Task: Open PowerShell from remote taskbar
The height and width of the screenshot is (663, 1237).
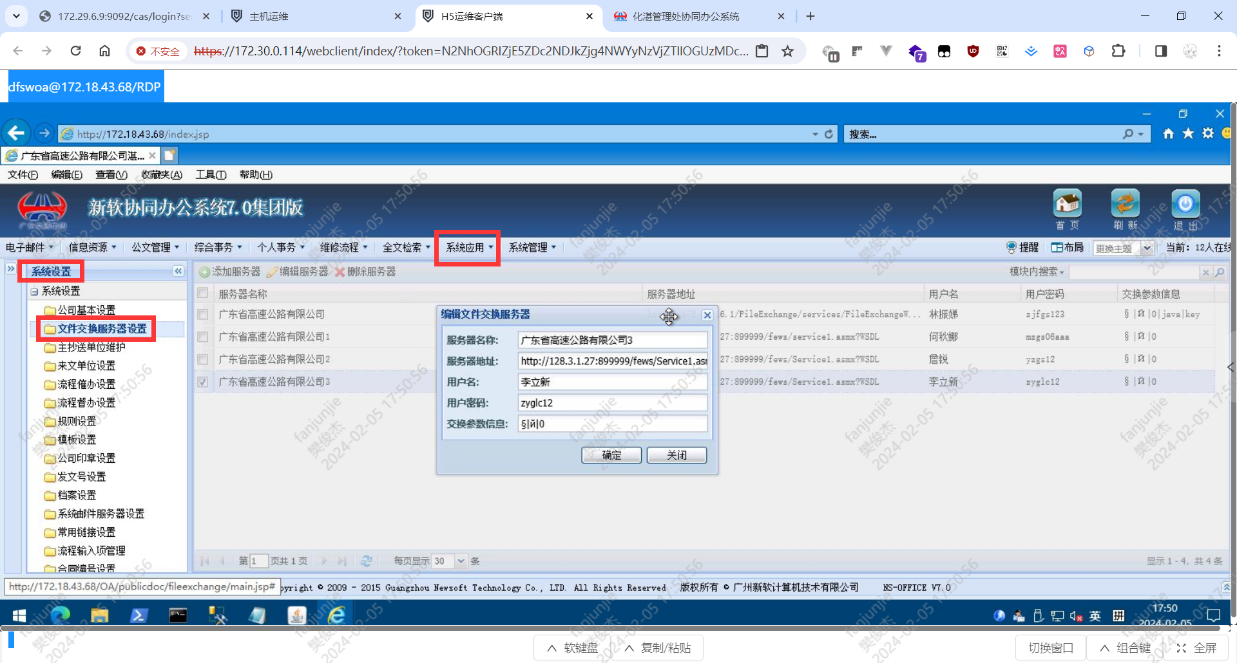Action: coord(139,615)
